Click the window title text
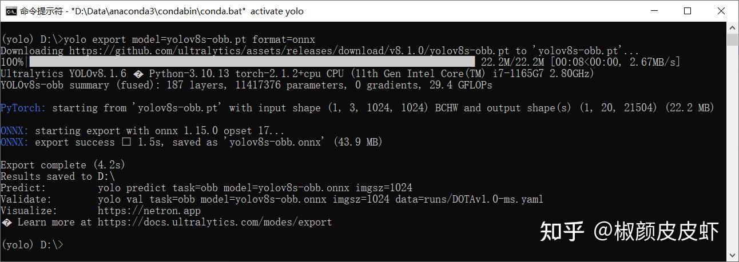Viewport: 739px width, 262px height. click(162, 11)
